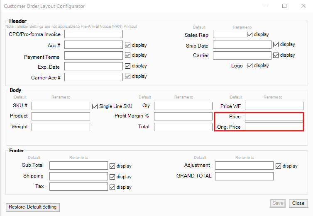Viewport: 313px width, 216px height.
Task: Select the Orig. Price rename field
Action: tap(274, 127)
